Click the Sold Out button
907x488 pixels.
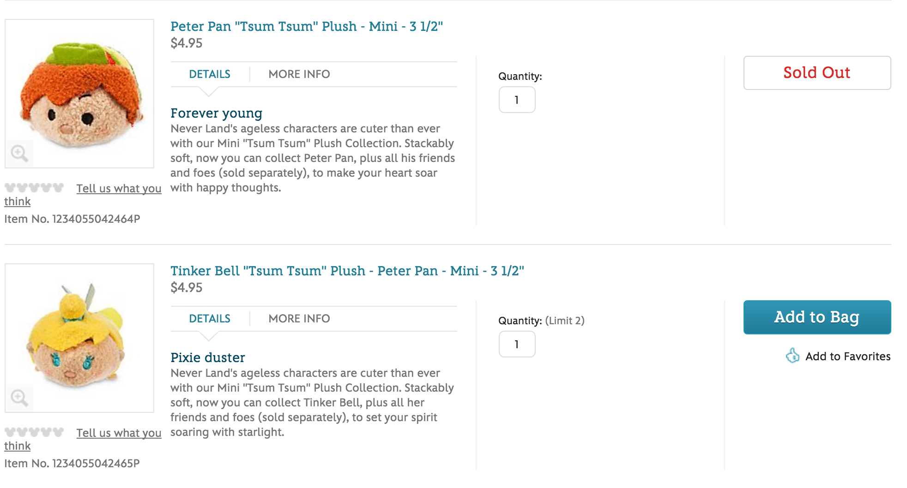coord(816,73)
